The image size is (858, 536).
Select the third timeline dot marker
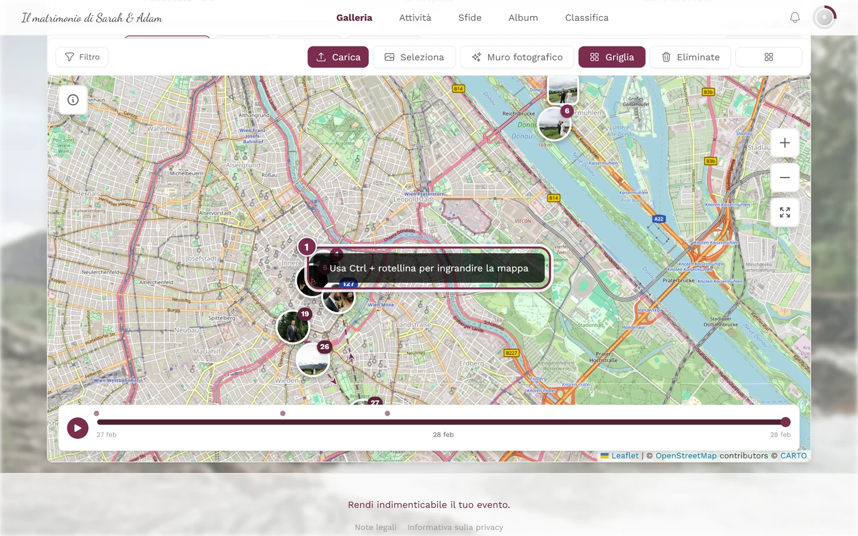[x=387, y=413]
